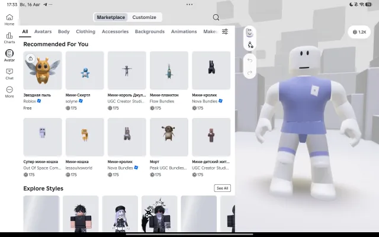Open the 1.2K Robux balance
The height and width of the screenshot is (237, 379).
click(x=359, y=32)
